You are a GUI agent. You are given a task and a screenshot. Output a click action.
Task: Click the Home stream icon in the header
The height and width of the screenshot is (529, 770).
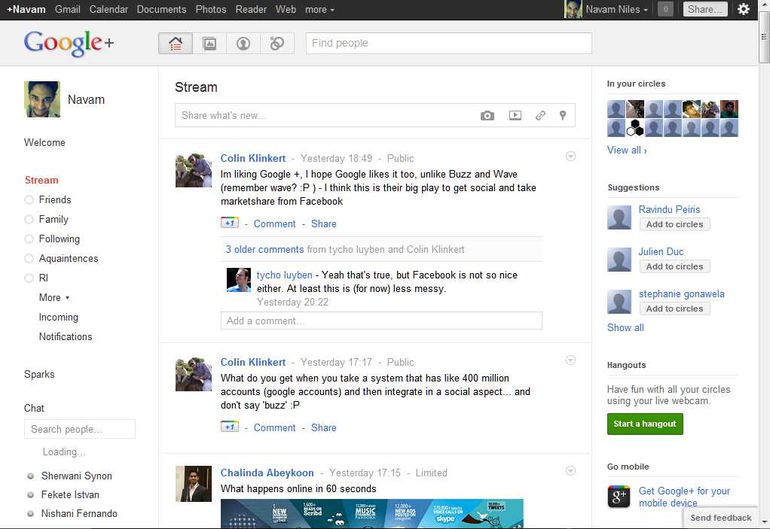coord(176,44)
